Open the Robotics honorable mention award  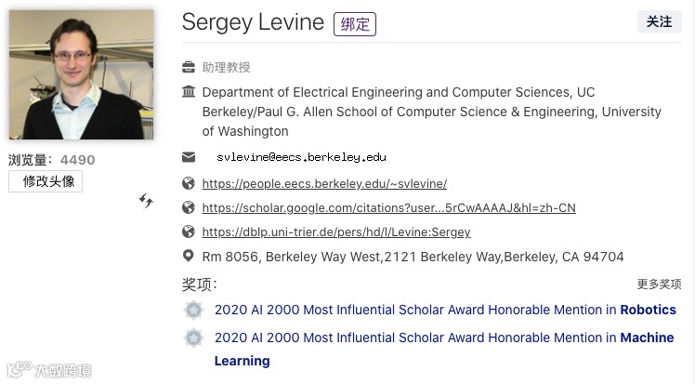445,310
